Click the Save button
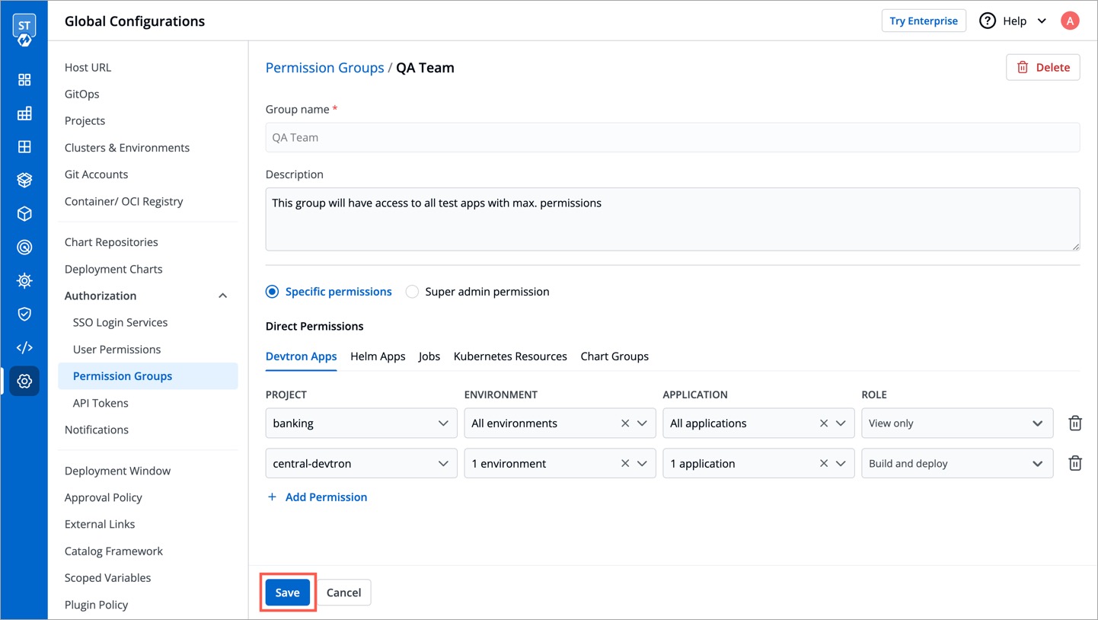The image size is (1098, 620). coord(287,593)
